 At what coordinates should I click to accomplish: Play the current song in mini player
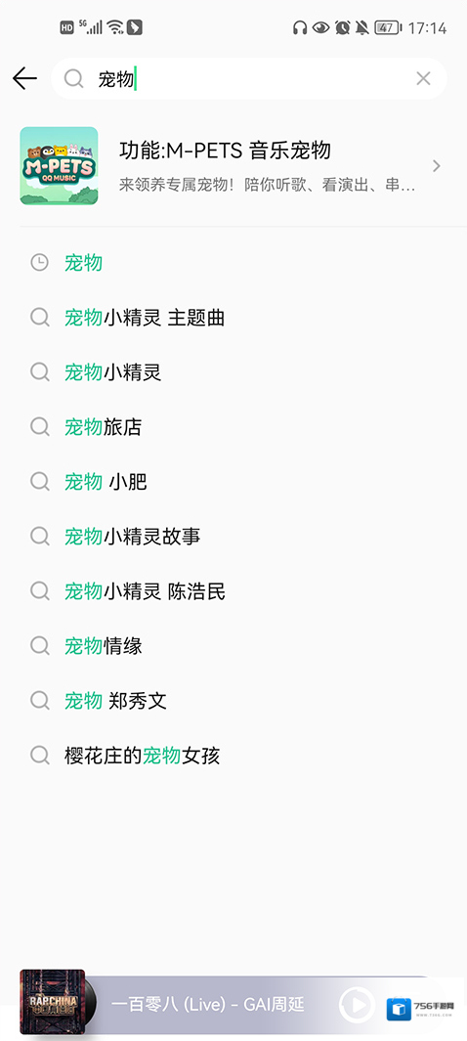[357, 1005]
